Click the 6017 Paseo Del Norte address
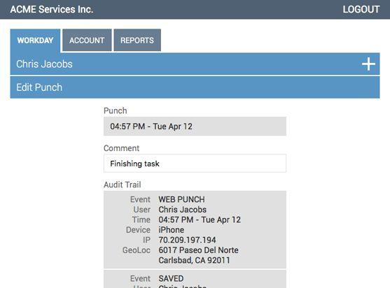This screenshot has height=288, width=390. coord(198,250)
